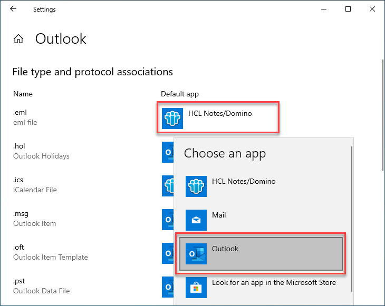The height and width of the screenshot is (306, 385).
Task: Click the .pst file type name
Action: point(19,281)
